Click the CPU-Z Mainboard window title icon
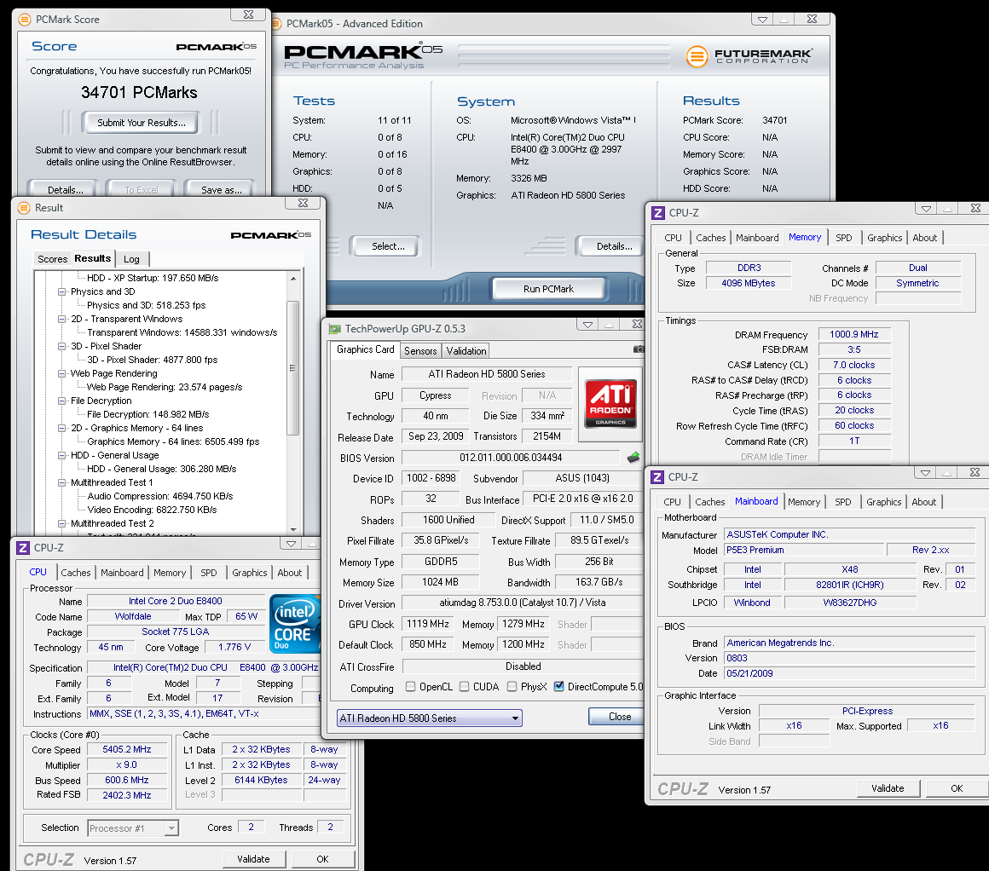 pos(657,477)
